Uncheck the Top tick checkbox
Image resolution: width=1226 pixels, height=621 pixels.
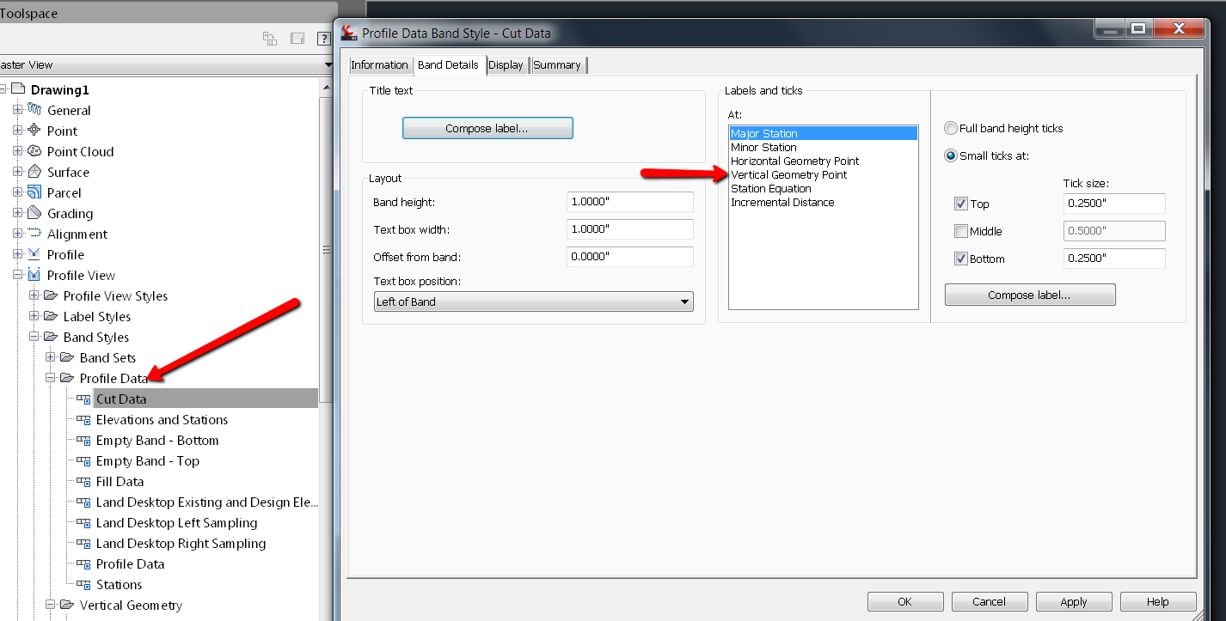point(961,204)
